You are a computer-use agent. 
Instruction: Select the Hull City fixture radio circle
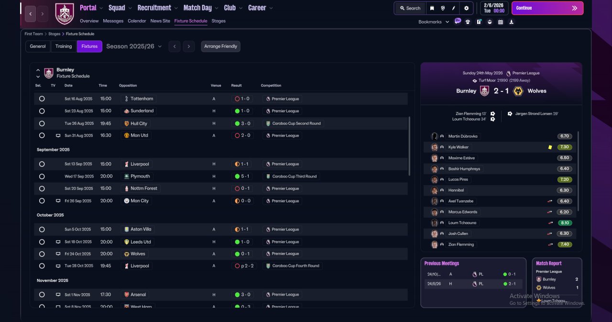click(42, 123)
